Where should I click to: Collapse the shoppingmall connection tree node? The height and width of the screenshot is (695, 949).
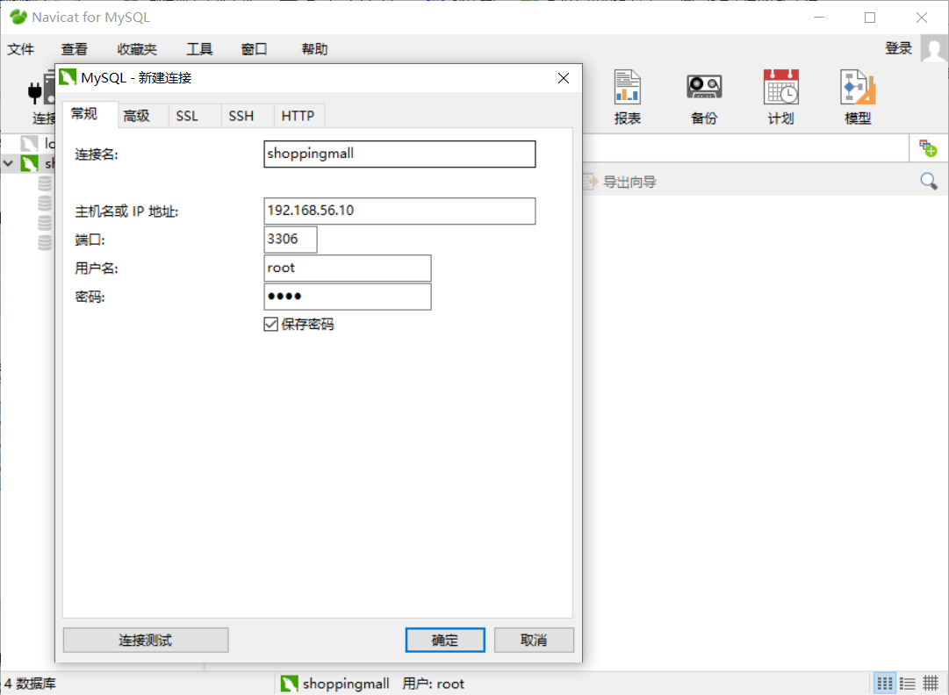click(9, 163)
